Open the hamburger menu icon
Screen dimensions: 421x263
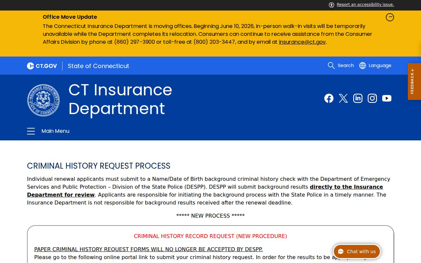click(x=31, y=131)
